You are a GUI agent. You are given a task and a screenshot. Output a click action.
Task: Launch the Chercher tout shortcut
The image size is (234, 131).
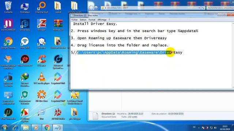[42, 7]
